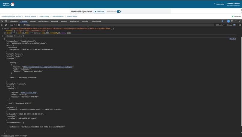Click the "text": "GeneXpert MTB/RIF" line
The height and width of the screenshot is (137, 242).
coord(21,103)
